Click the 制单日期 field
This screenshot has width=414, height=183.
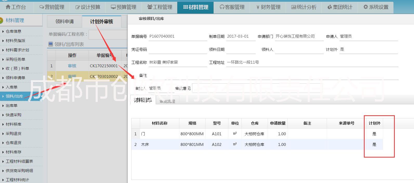(241, 37)
